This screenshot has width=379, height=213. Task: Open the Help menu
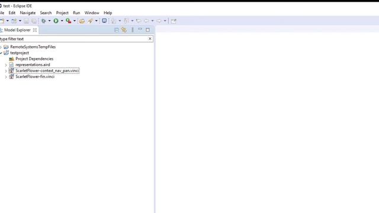click(x=108, y=13)
